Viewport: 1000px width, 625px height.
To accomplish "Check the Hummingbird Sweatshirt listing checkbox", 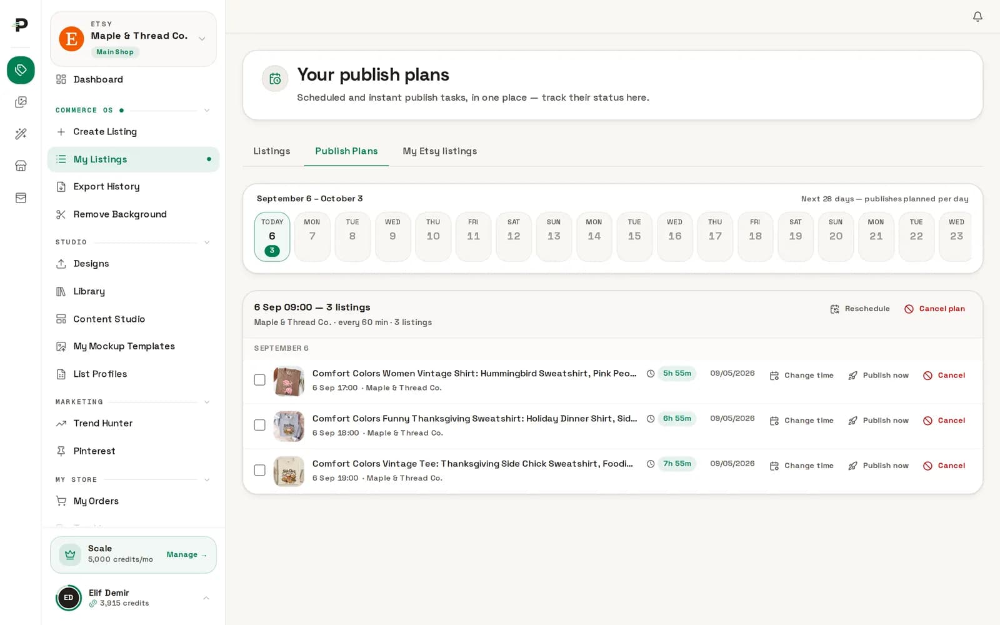I will 260,380.
